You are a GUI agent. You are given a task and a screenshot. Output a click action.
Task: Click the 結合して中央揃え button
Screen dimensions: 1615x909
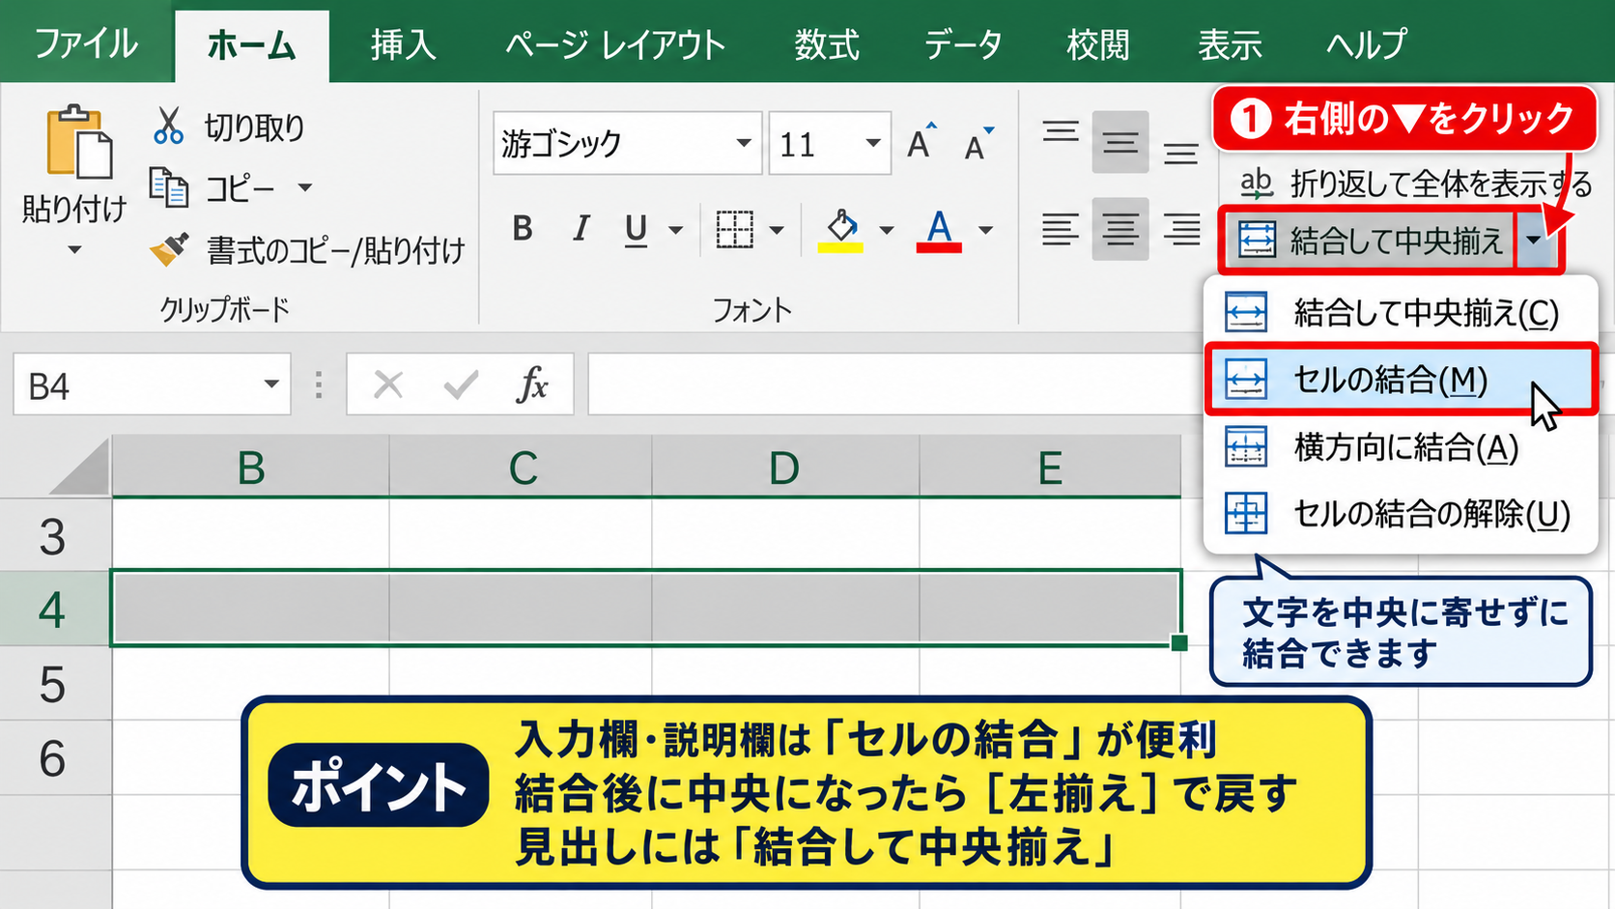pos(1369,240)
